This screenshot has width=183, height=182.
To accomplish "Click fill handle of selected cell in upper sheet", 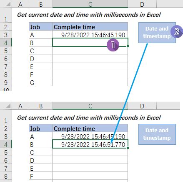I will 128,46.
